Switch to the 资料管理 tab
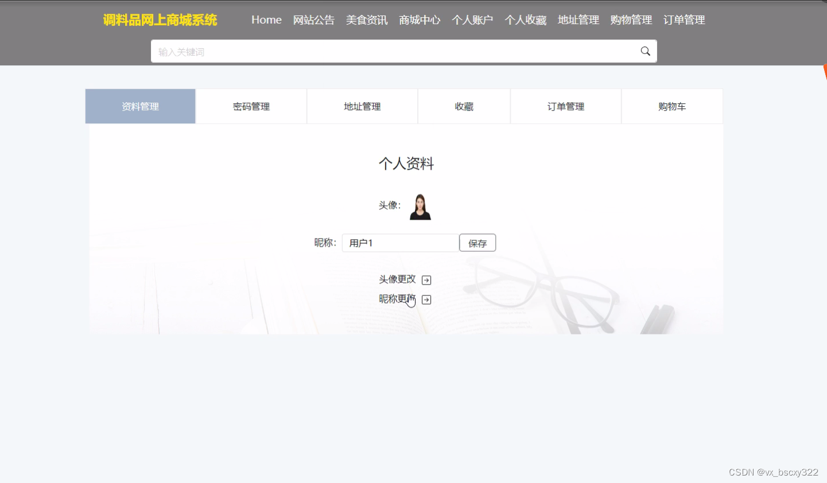Image resolution: width=827 pixels, height=483 pixels. click(x=141, y=106)
